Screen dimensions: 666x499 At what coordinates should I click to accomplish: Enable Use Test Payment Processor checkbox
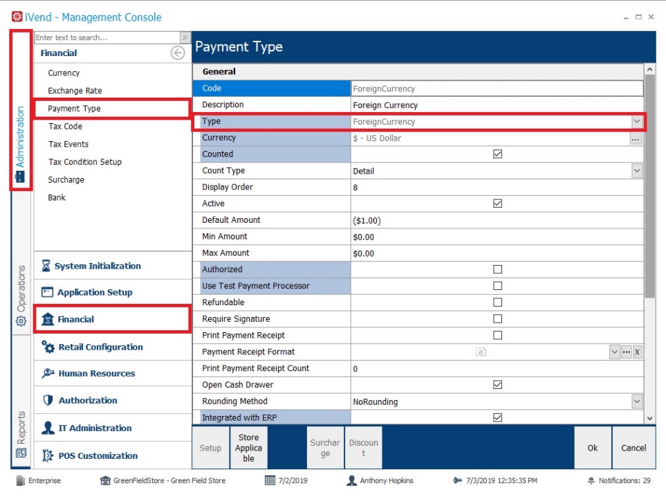tap(498, 286)
